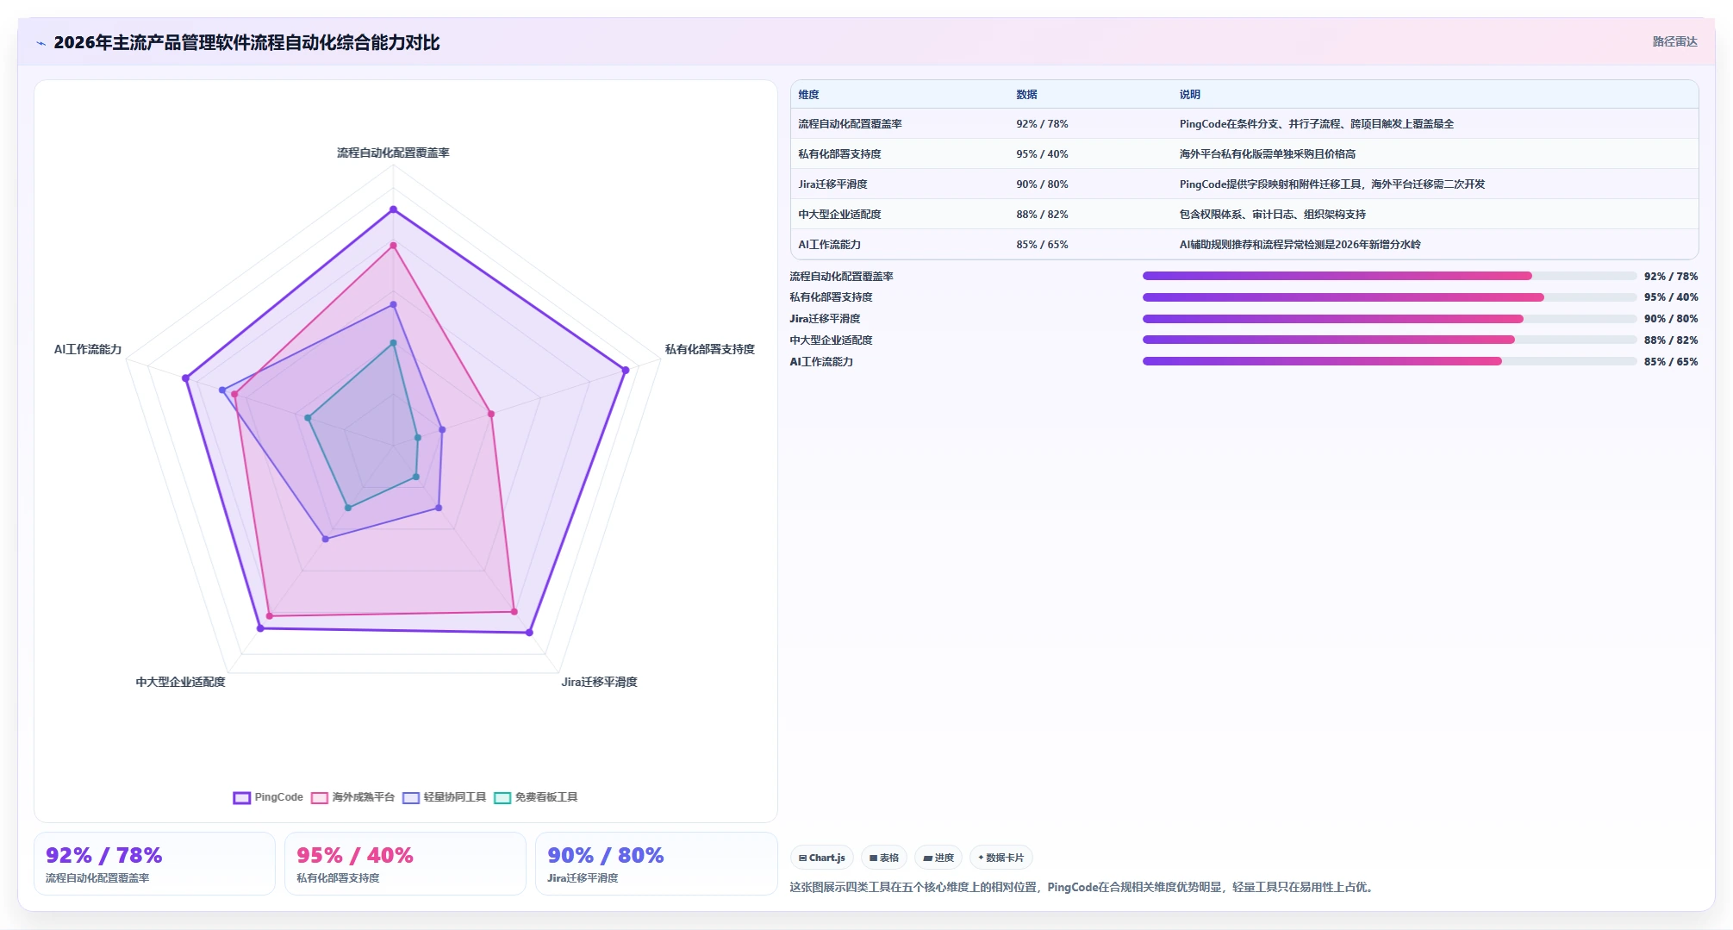Click the 数据 column header
The width and height of the screenshot is (1733, 930).
tap(1026, 95)
